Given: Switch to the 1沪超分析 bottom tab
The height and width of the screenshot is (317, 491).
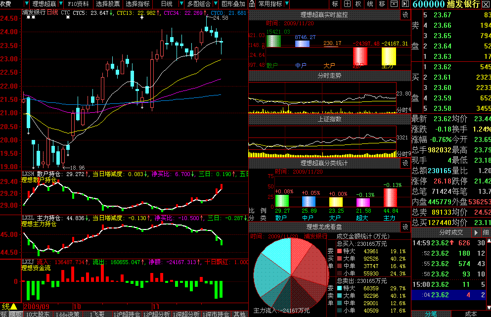Looking at the screenshot, I should tap(157, 314).
